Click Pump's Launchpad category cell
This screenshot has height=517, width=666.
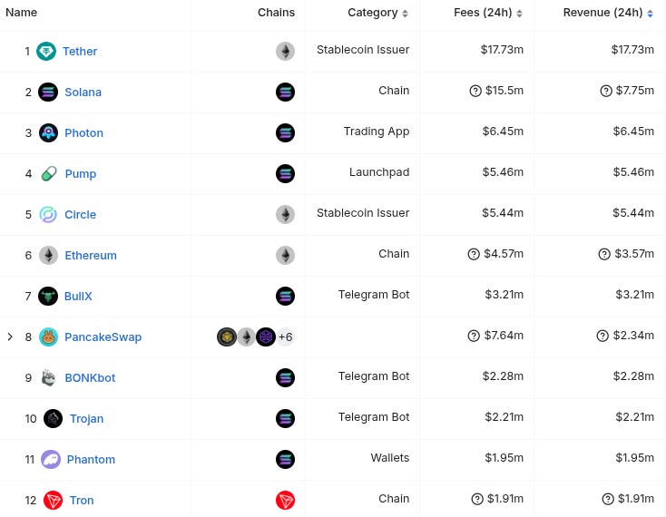(x=379, y=172)
